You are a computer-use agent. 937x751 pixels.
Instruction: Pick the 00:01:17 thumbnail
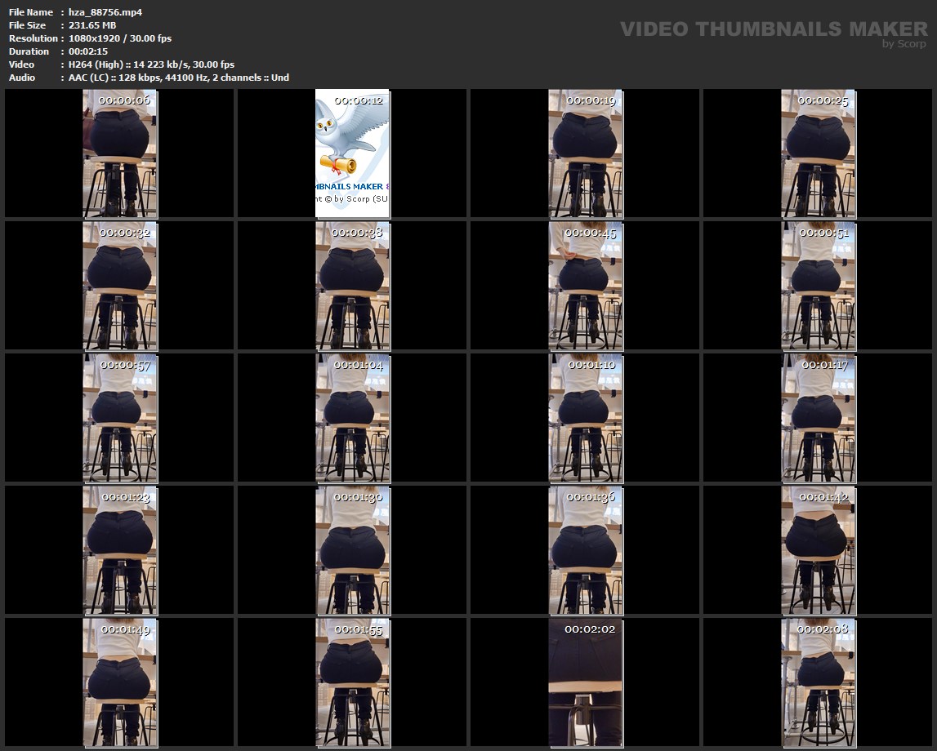pyautogui.click(x=819, y=418)
